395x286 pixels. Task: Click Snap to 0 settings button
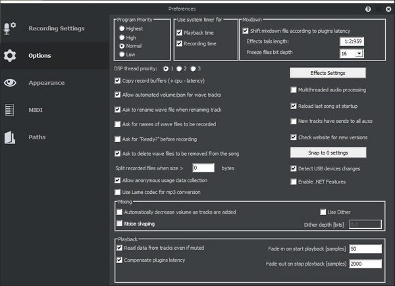point(328,153)
